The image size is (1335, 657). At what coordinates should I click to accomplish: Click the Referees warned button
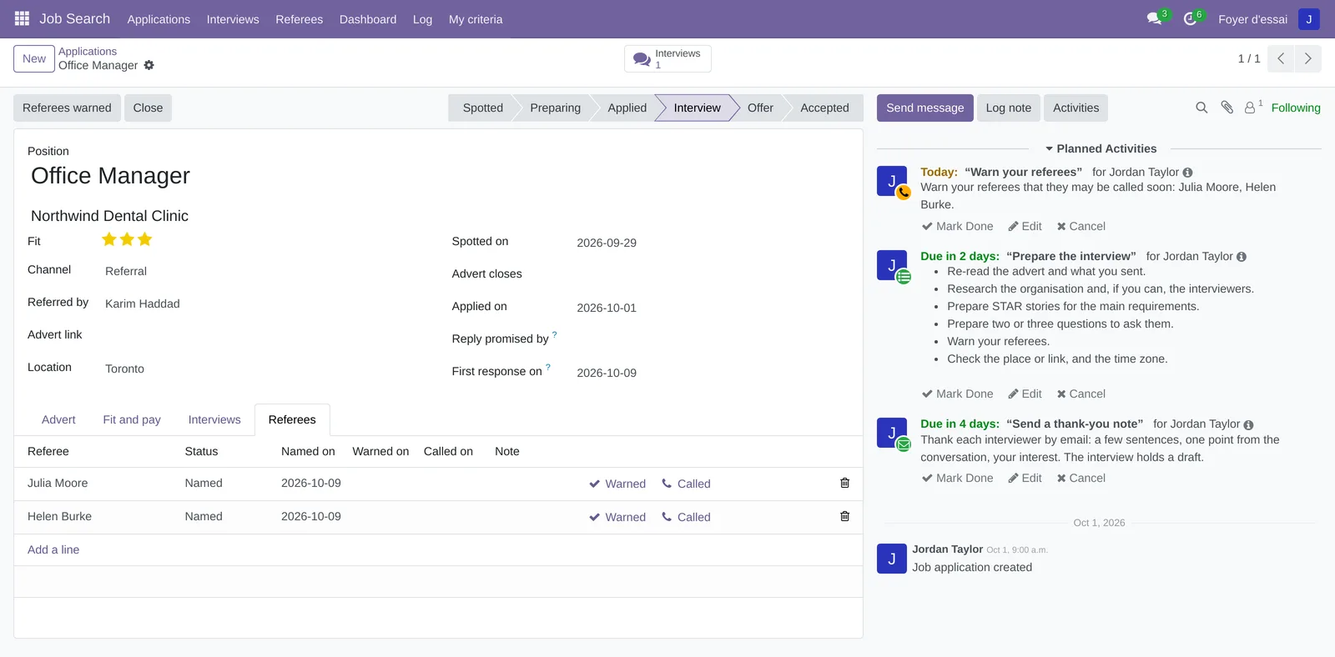67,108
